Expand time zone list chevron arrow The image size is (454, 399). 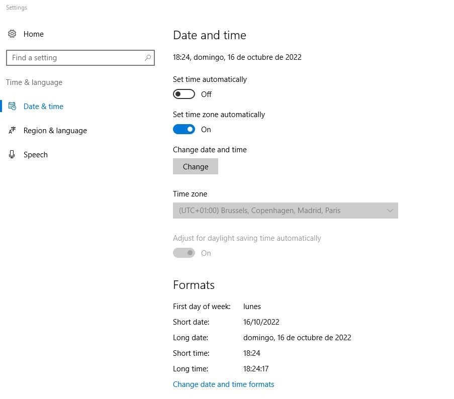[x=390, y=211]
